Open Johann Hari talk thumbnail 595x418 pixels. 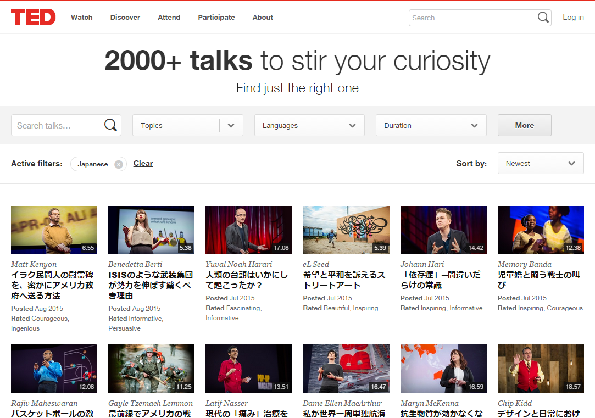point(443,230)
